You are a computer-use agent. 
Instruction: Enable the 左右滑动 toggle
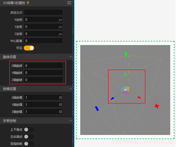click(29, 137)
